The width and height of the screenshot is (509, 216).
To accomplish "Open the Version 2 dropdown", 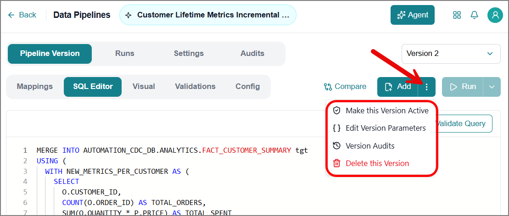I will tap(451, 54).
